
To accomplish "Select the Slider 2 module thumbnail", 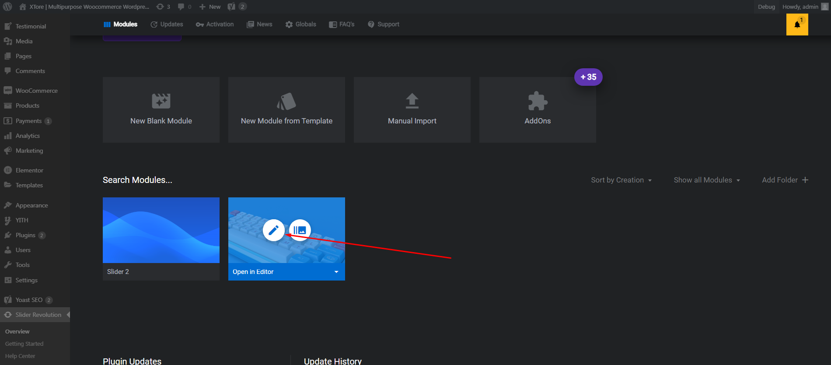I will tap(161, 230).
